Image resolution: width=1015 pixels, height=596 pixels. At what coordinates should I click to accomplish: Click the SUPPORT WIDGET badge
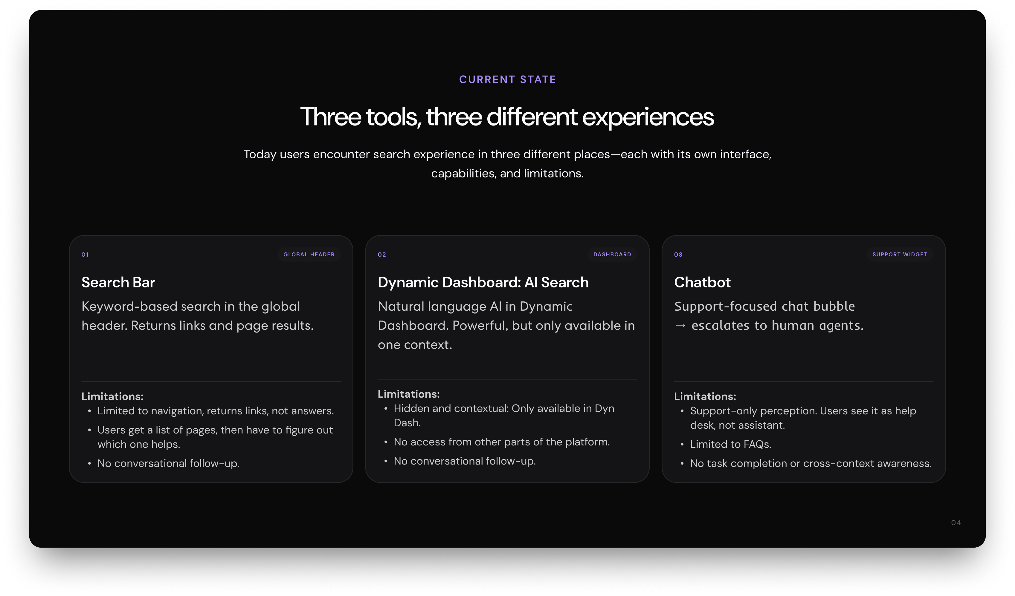(x=900, y=254)
